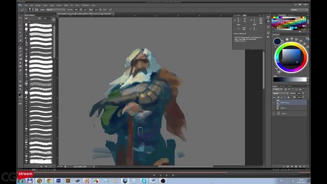
Task: Select the Hand tool
Action: [x=20, y=85]
